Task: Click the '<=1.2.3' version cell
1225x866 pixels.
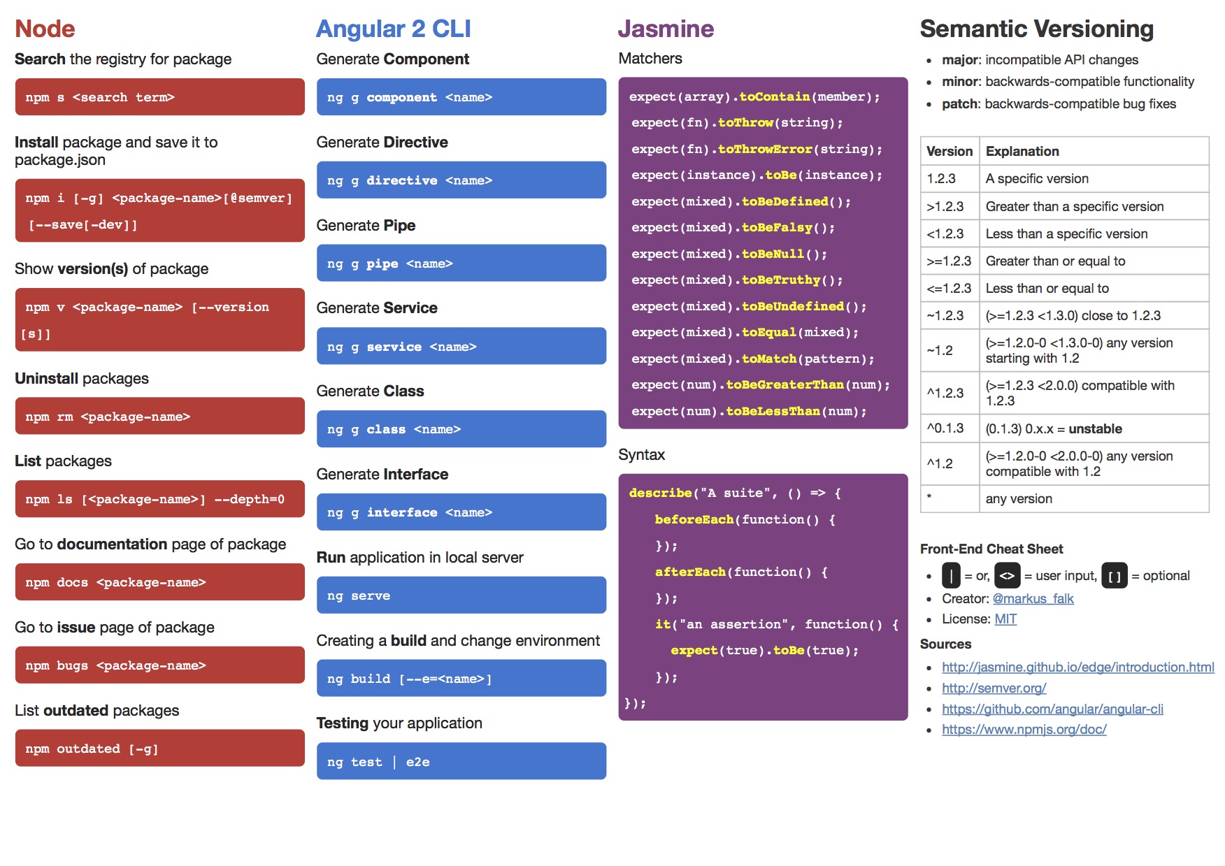Action: click(950, 288)
